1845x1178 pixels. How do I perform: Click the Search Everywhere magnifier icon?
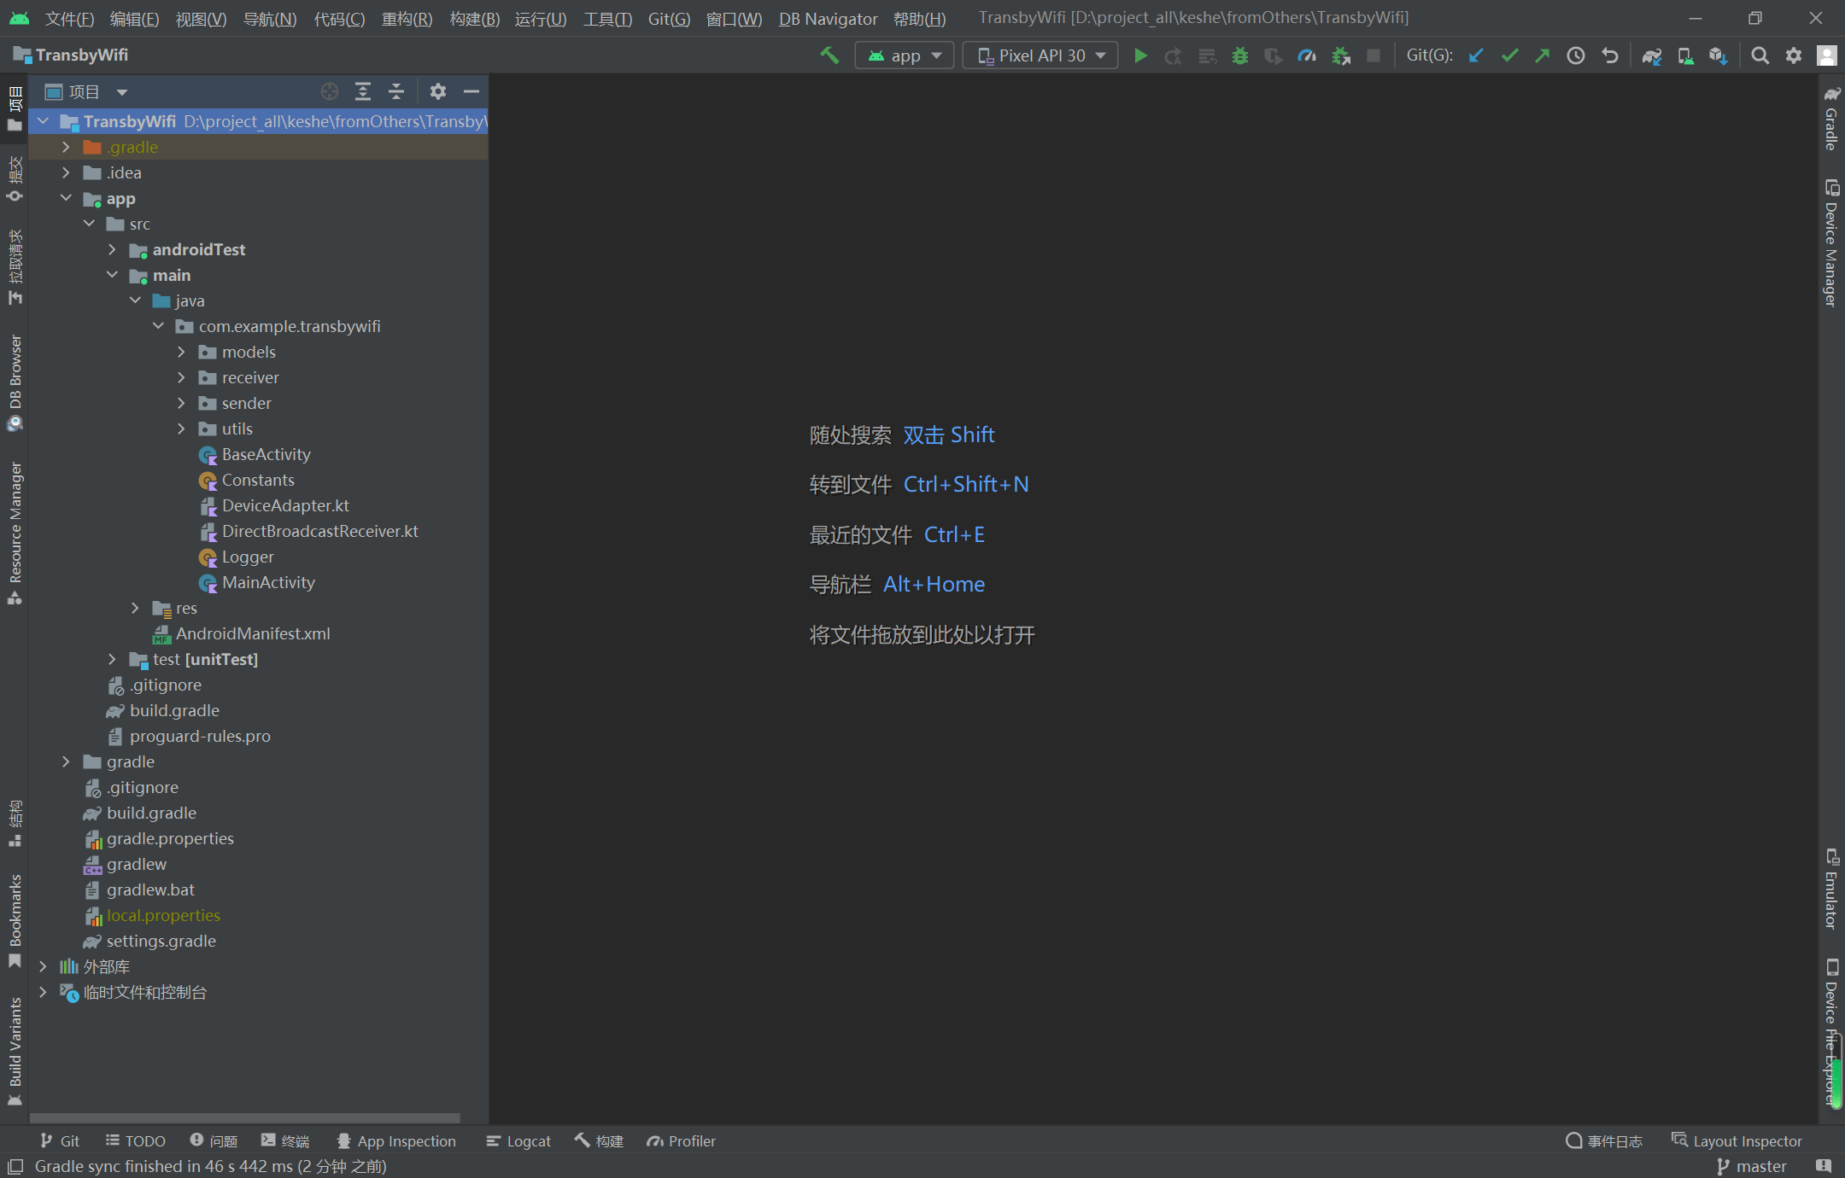[x=1760, y=55]
